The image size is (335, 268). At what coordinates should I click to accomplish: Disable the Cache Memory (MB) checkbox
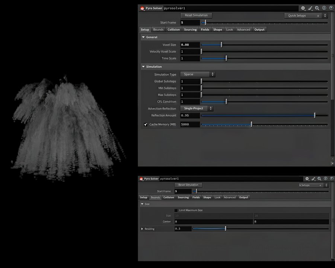pyautogui.click(x=146, y=124)
